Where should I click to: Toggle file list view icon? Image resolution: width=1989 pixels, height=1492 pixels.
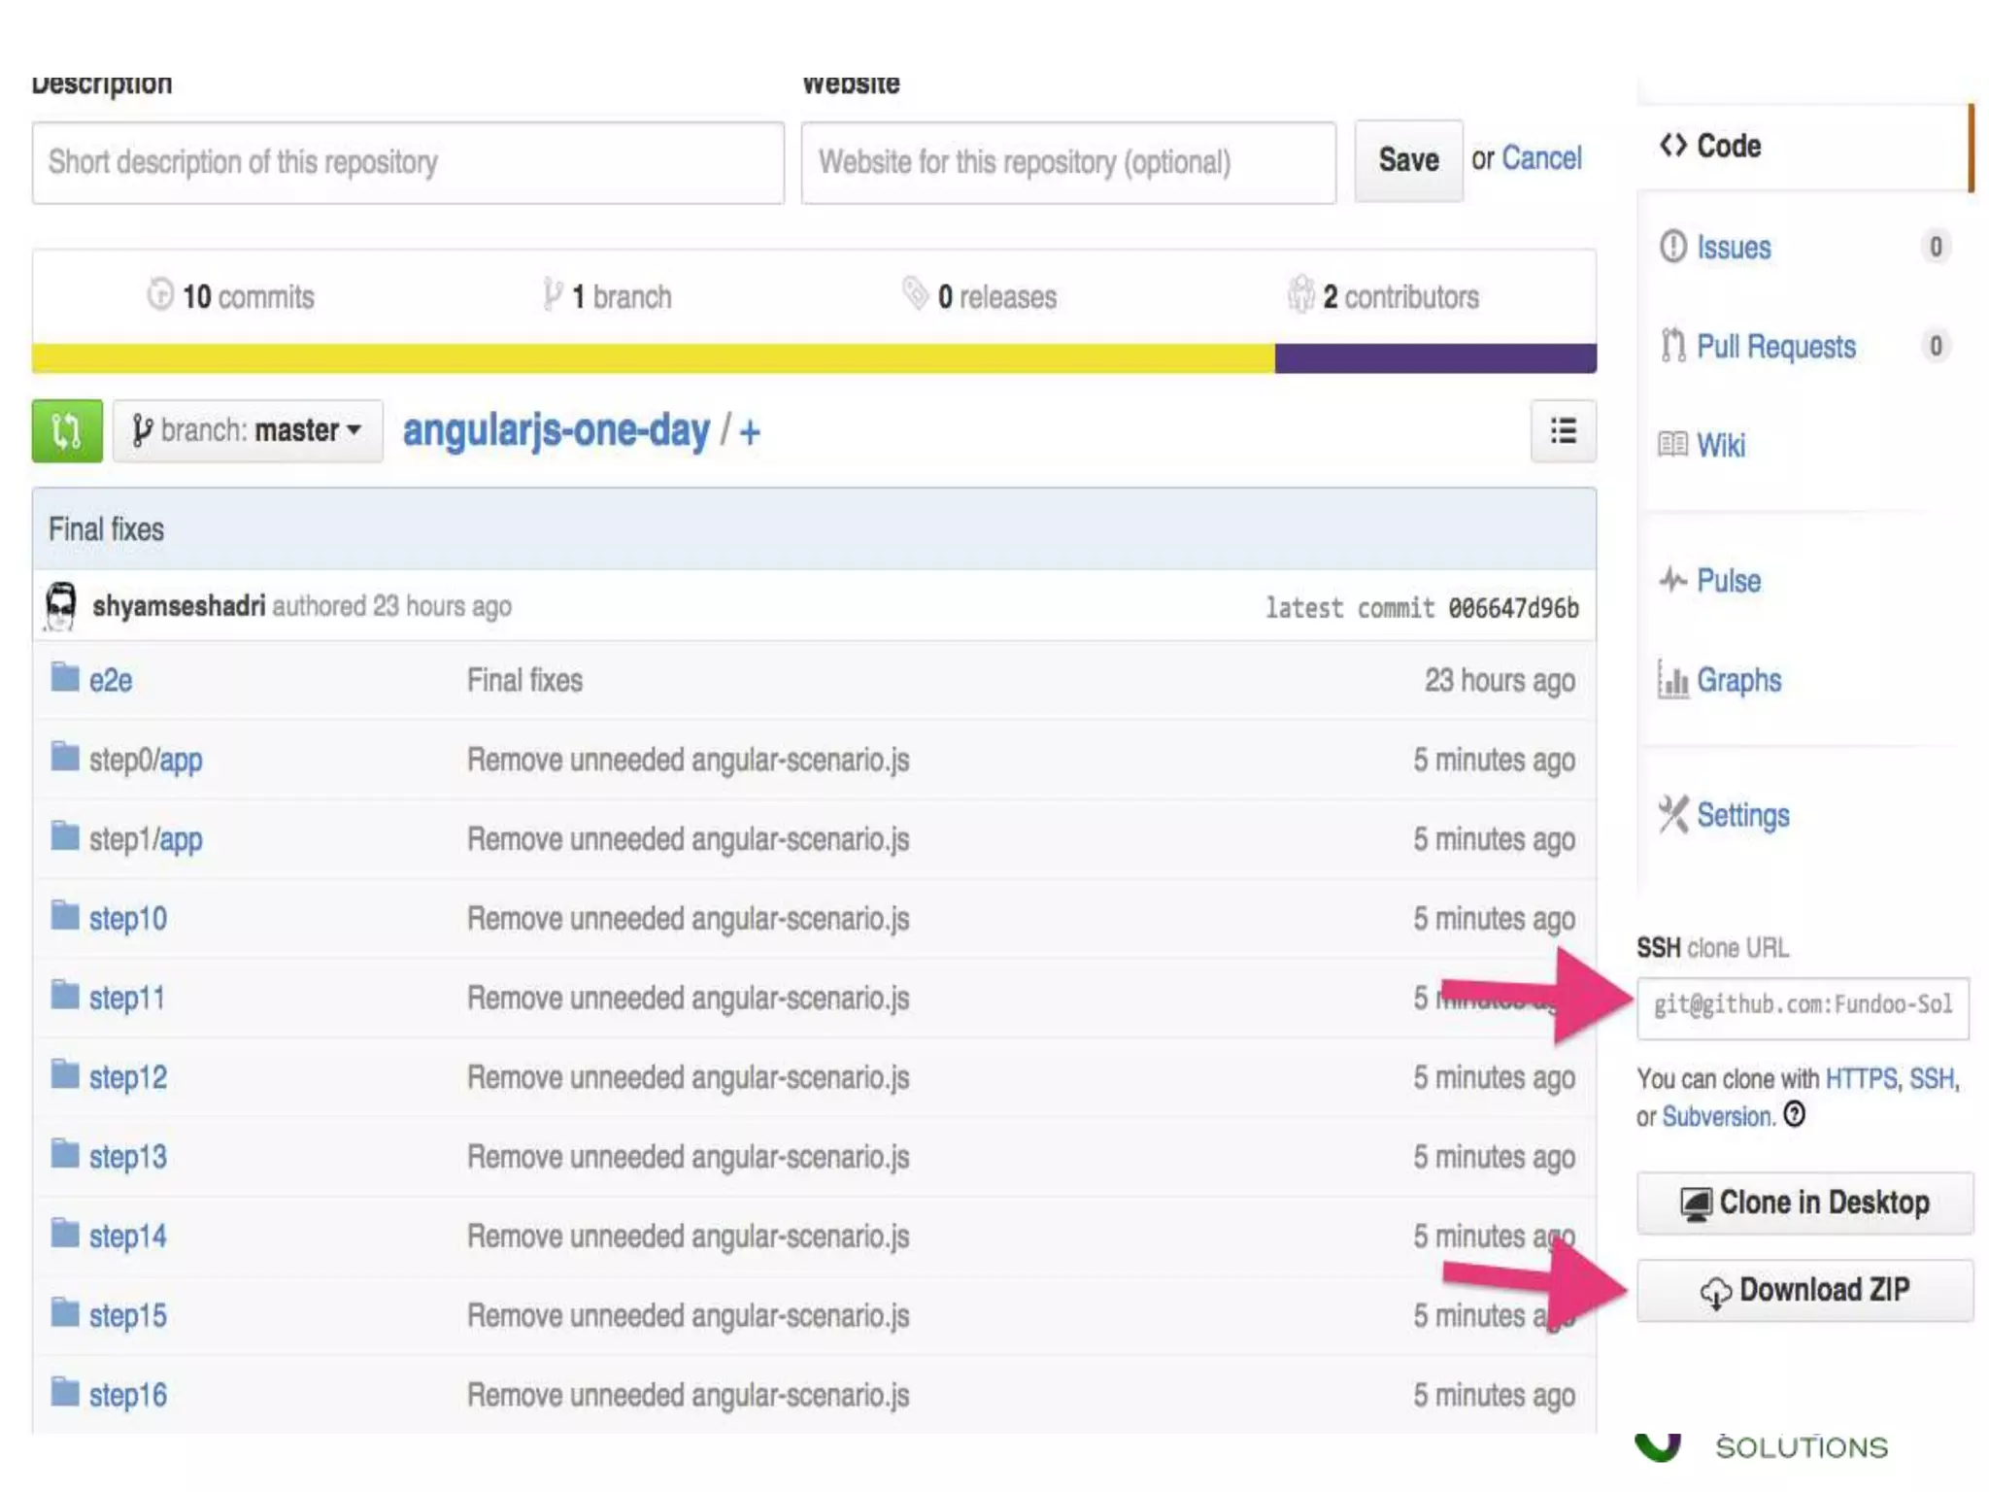click(1563, 430)
